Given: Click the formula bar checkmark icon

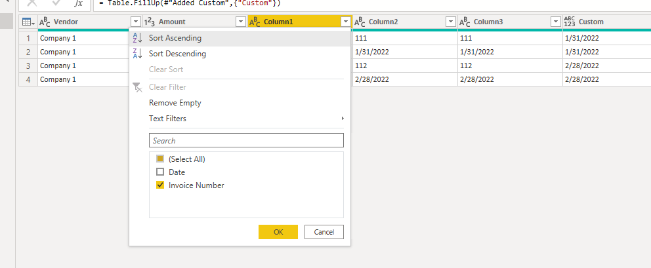Looking at the screenshot, I should [x=56, y=3].
